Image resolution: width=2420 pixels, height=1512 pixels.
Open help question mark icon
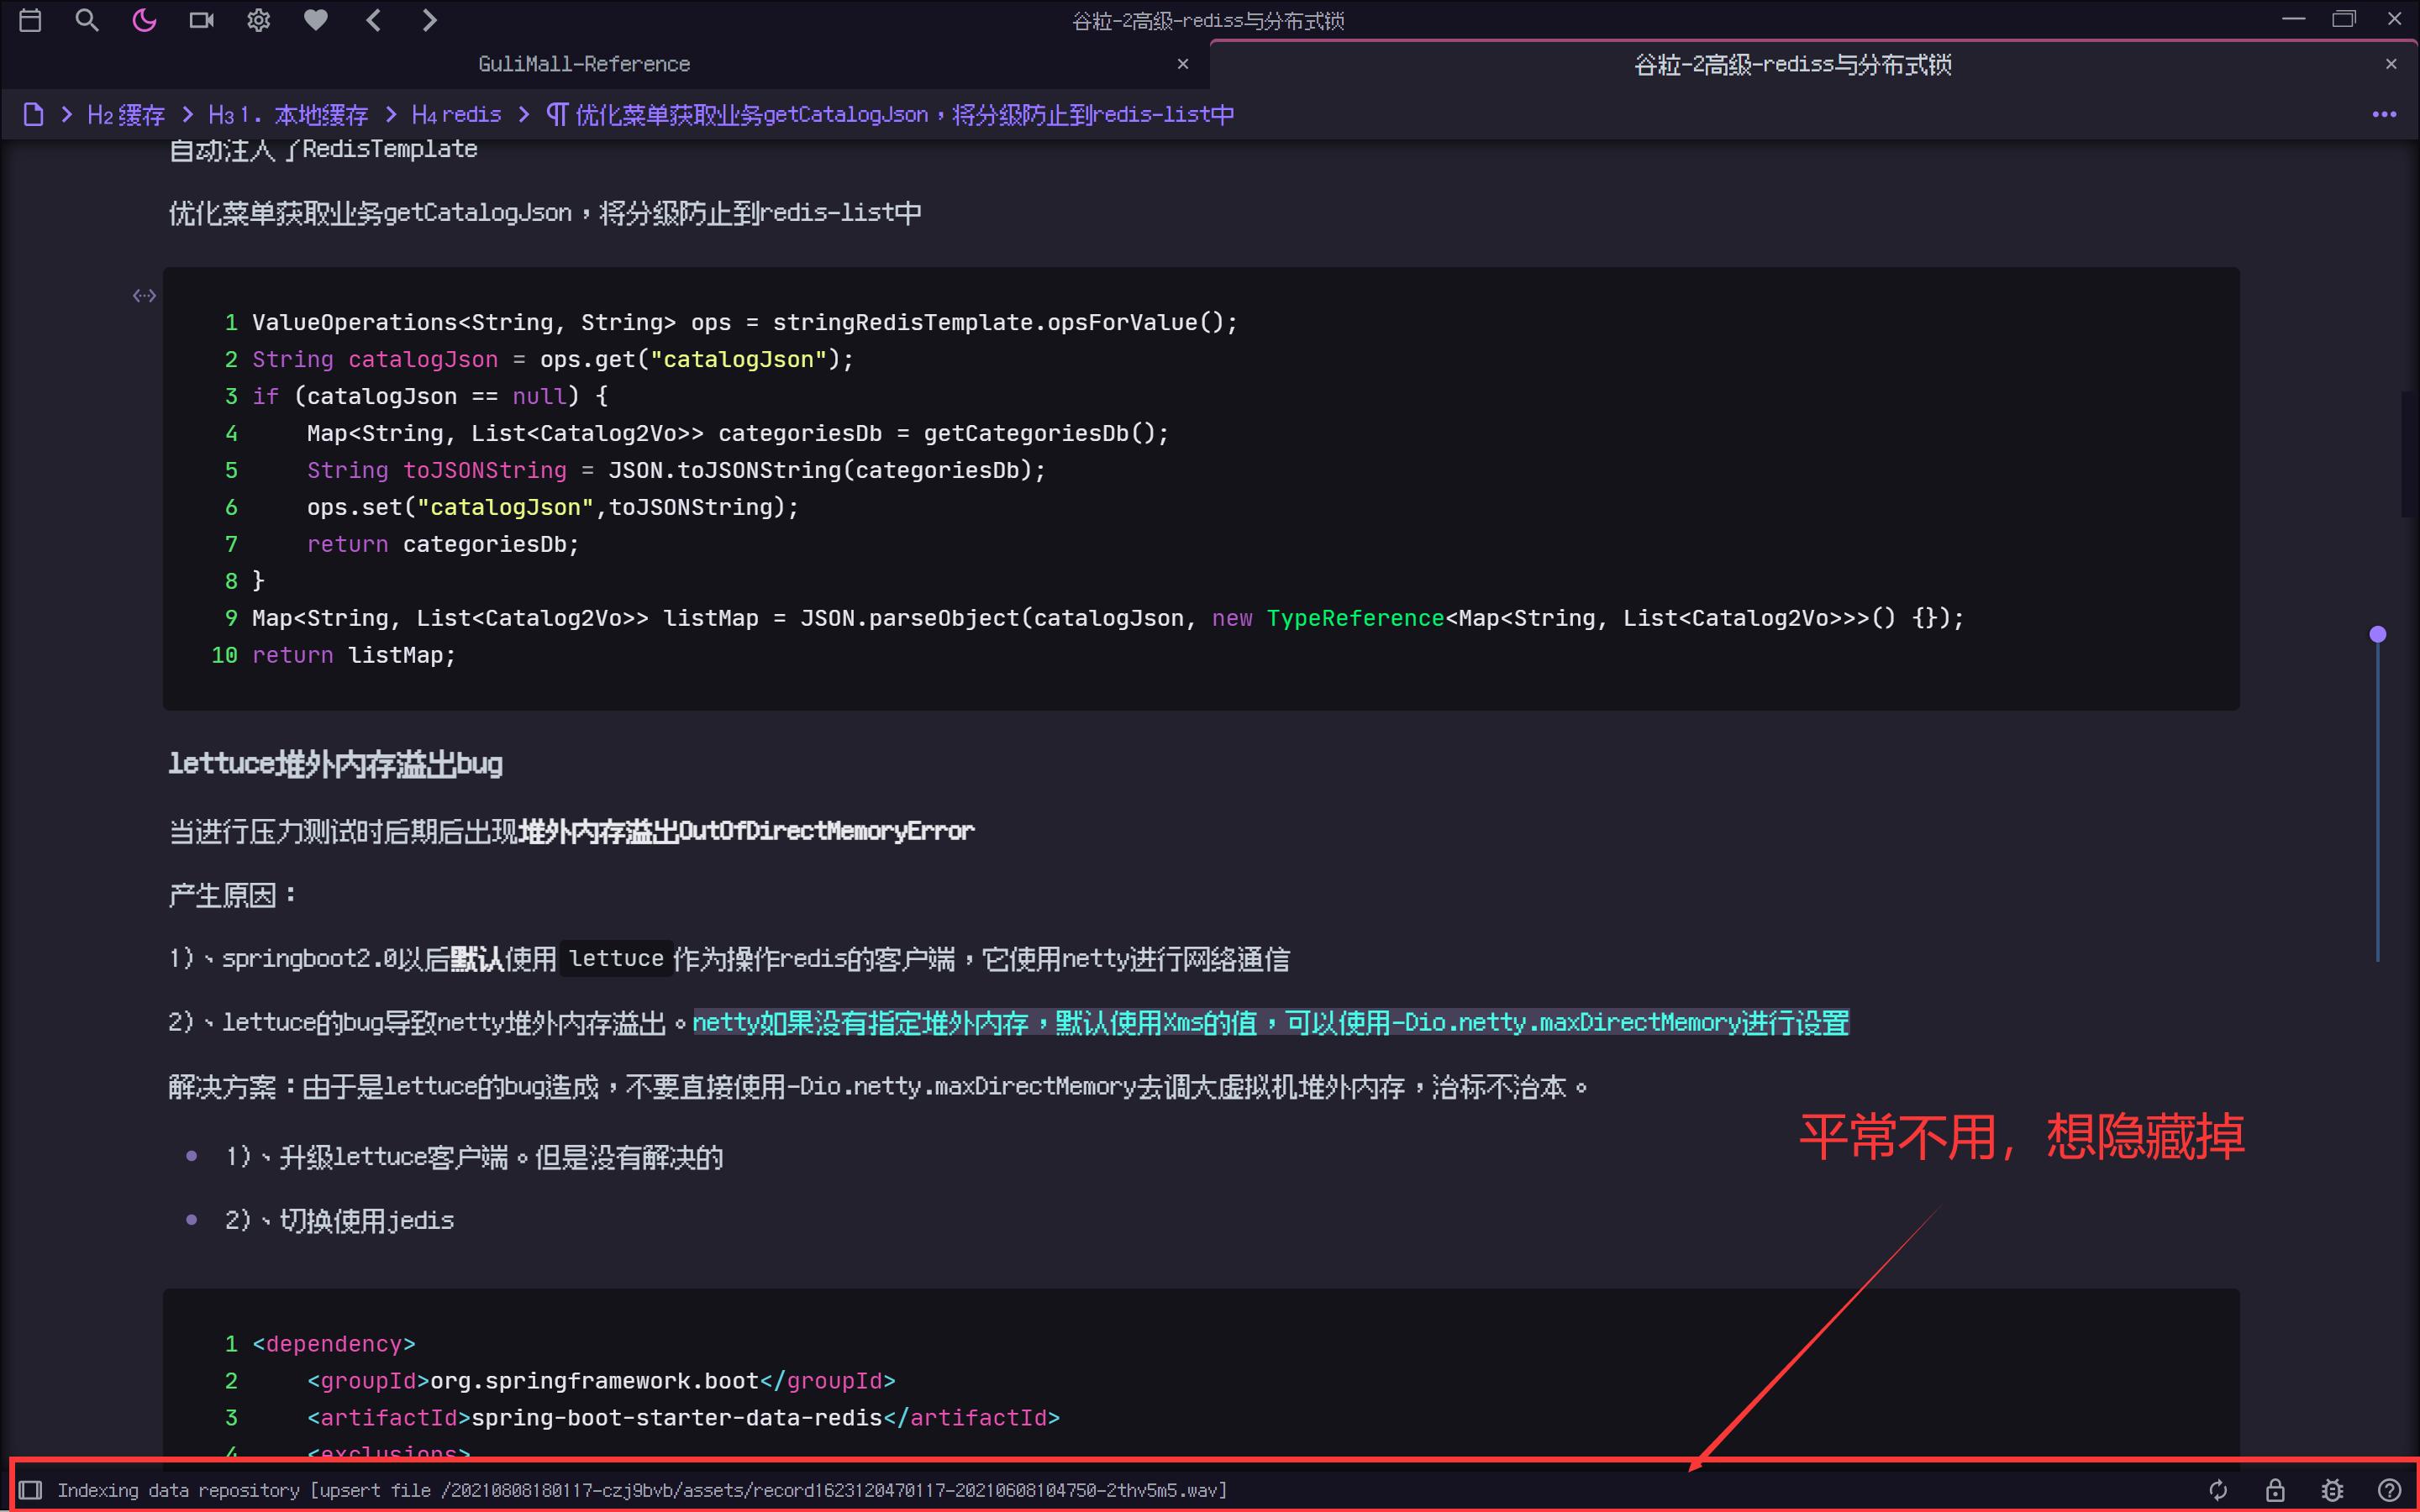coord(2389,1490)
